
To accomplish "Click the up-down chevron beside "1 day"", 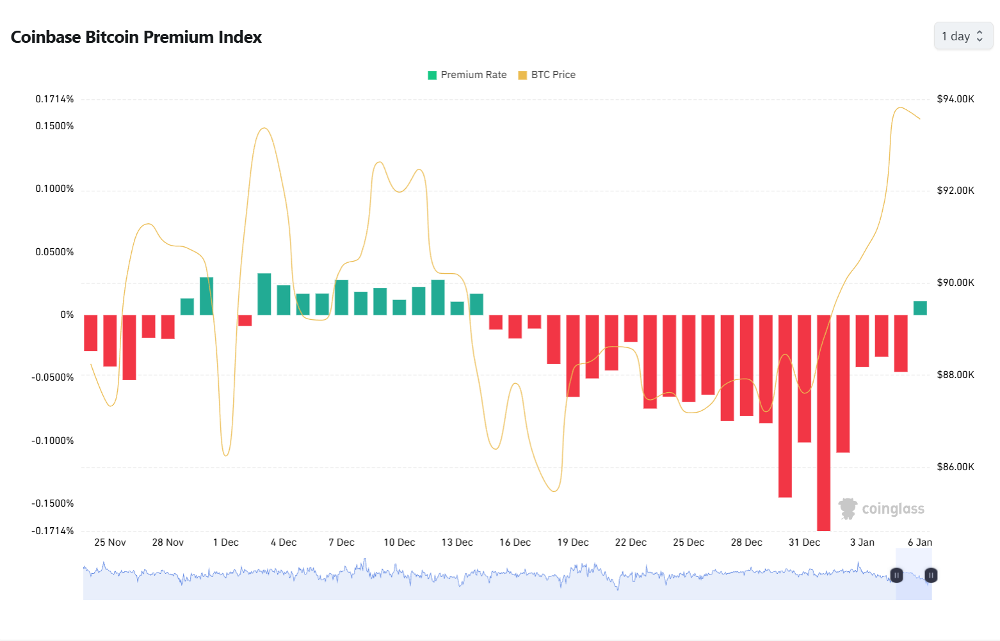I will (980, 36).
